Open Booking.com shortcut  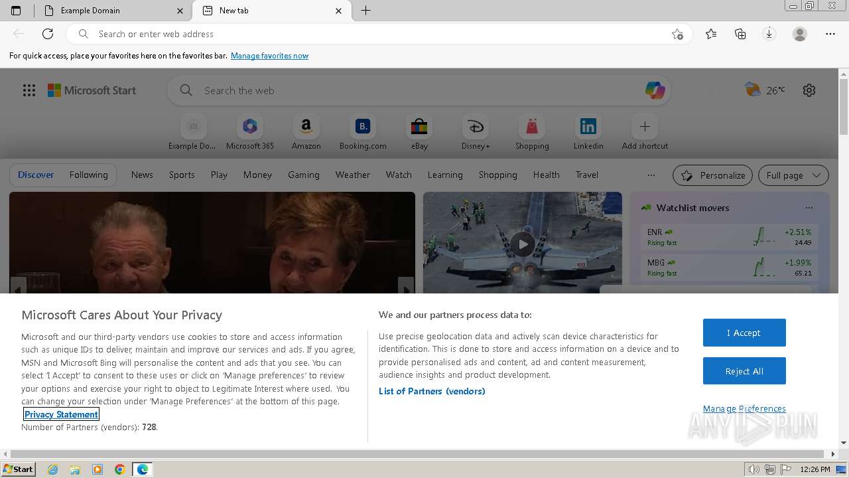[x=363, y=132]
